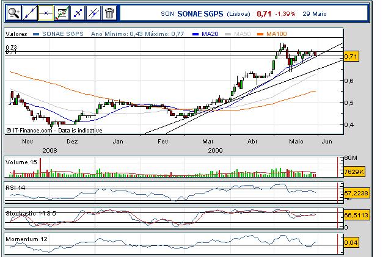The height and width of the screenshot is (257, 391).
Task: Click the Dez month axis label
Action: [x=72, y=142]
